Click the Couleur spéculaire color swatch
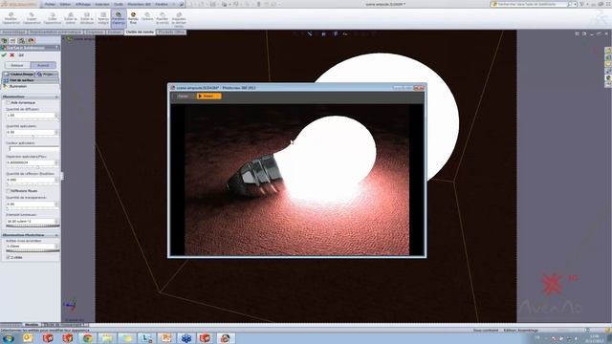Screen dimensions: 612x344 (33, 149)
